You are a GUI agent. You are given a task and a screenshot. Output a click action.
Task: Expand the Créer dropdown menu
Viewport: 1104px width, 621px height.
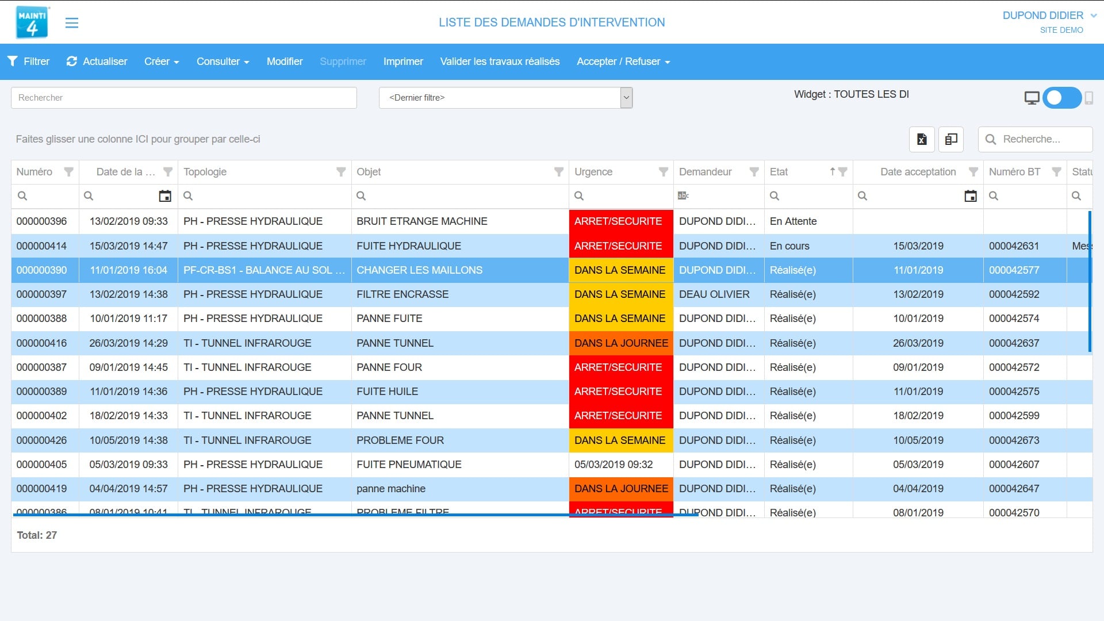tap(162, 62)
